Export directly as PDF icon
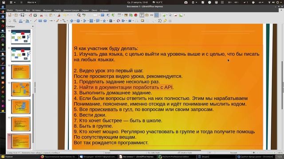The height and width of the screenshot is (159, 284). click(30, 15)
